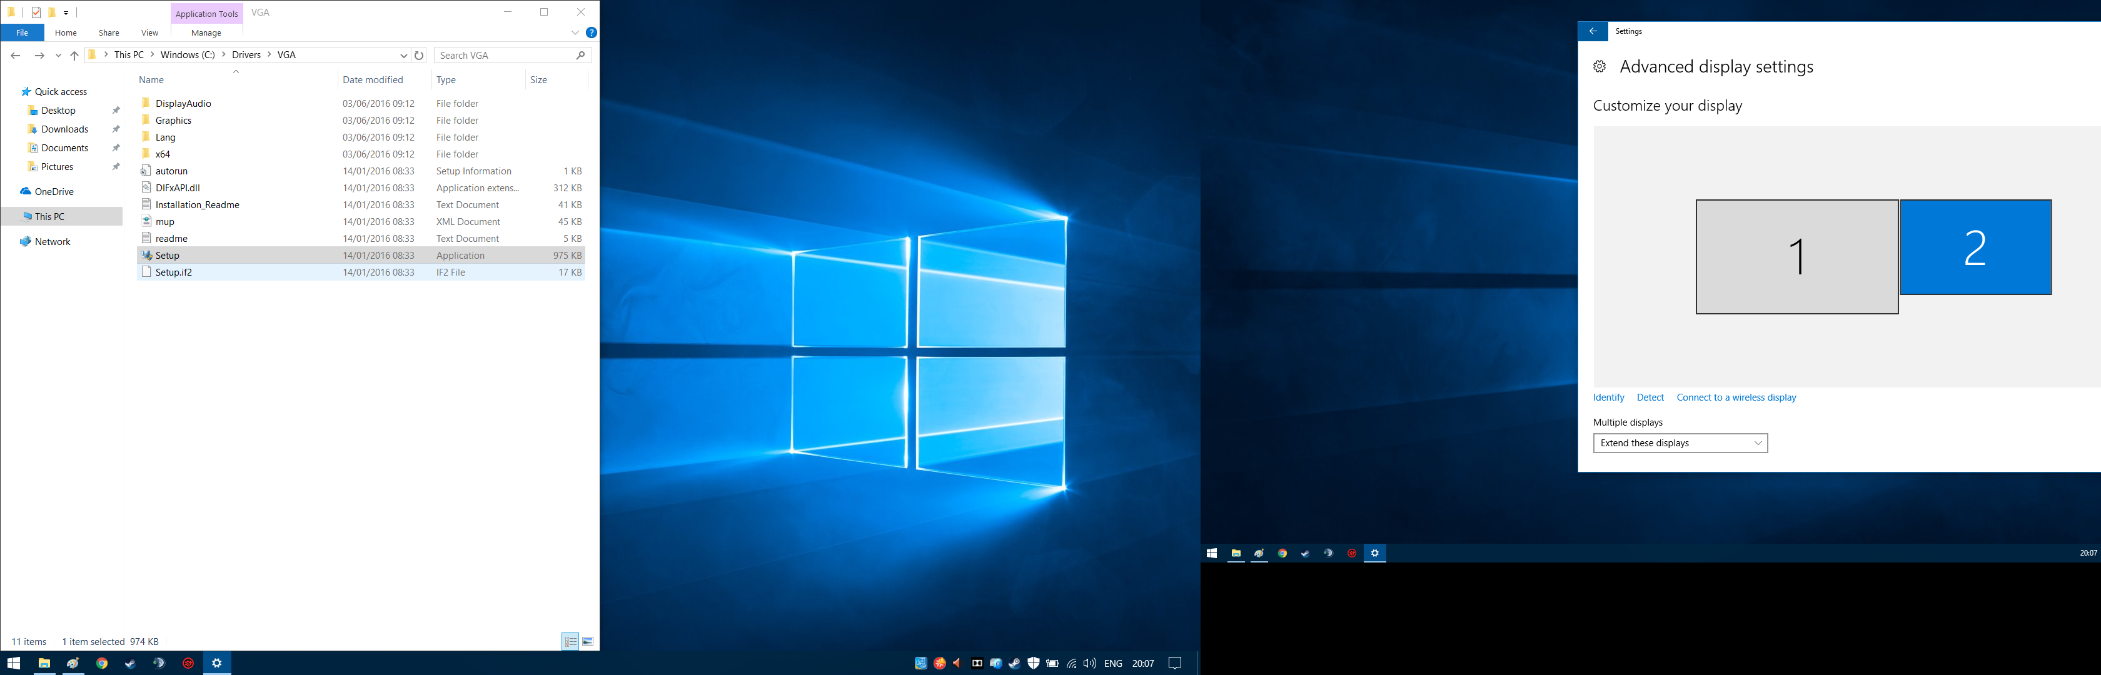Select display 1 in arrangement preview

(1796, 257)
